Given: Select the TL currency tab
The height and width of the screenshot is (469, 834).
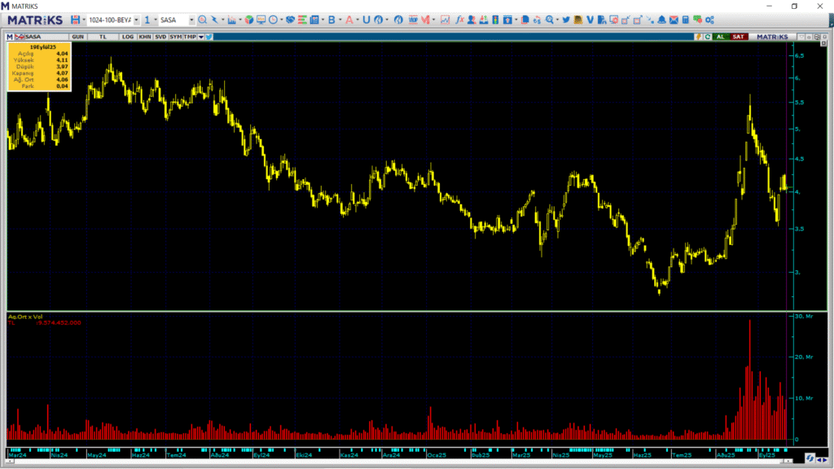Looking at the screenshot, I should tap(103, 37).
